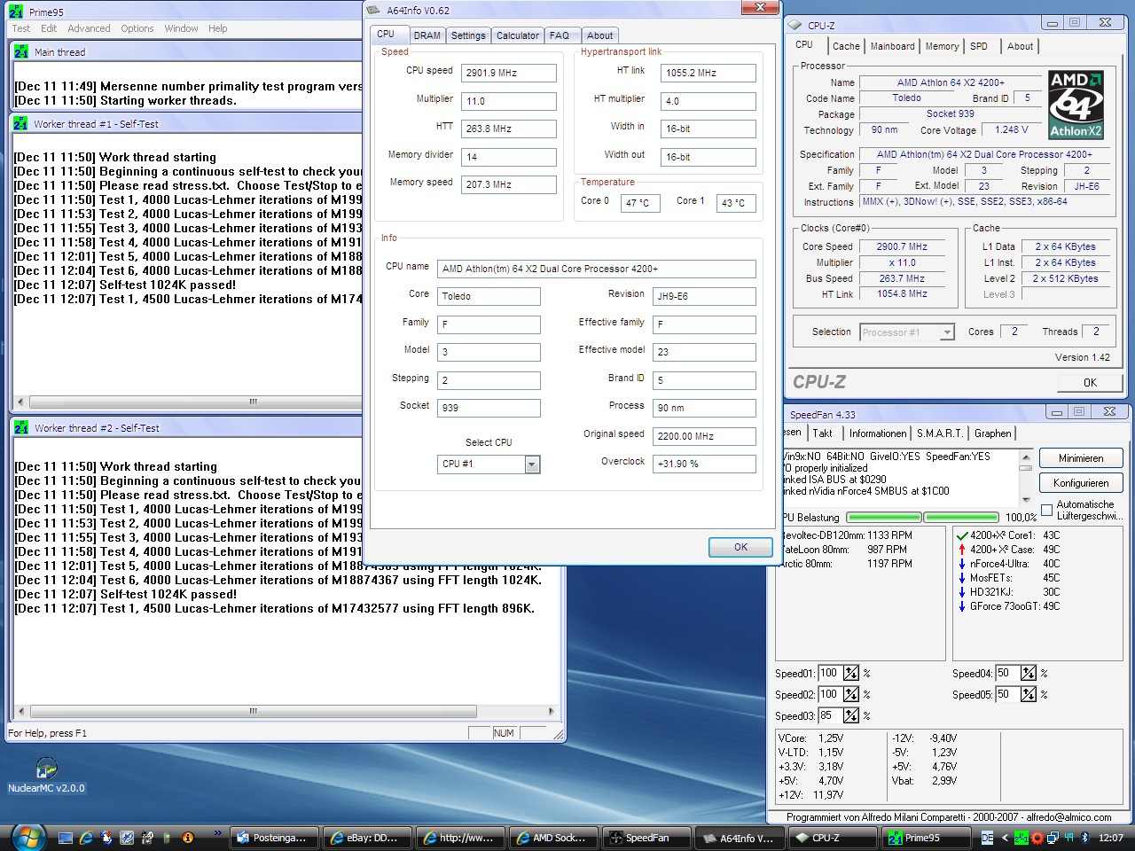Open the Windows Start orb

(27, 836)
